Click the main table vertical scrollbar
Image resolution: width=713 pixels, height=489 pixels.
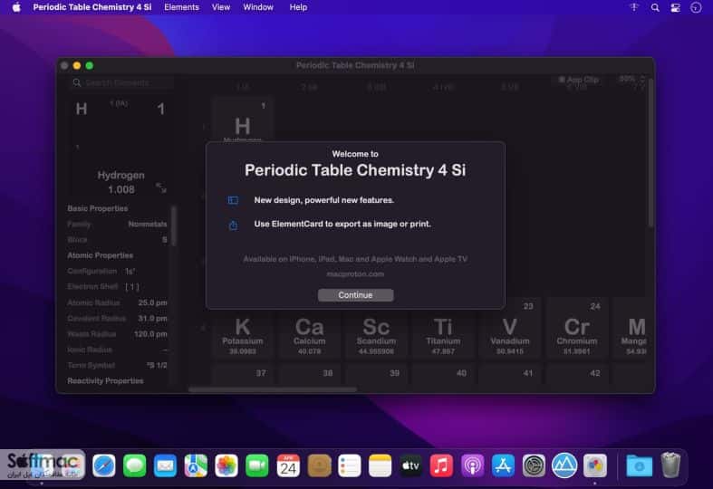tap(651, 152)
